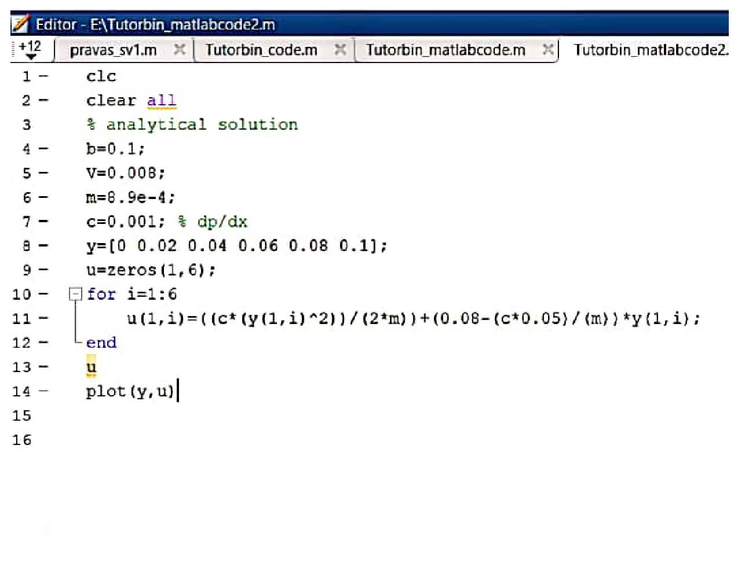The image size is (756, 581).
Task: Toggle breakpoint dash on line 11
Action: tap(43, 319)
